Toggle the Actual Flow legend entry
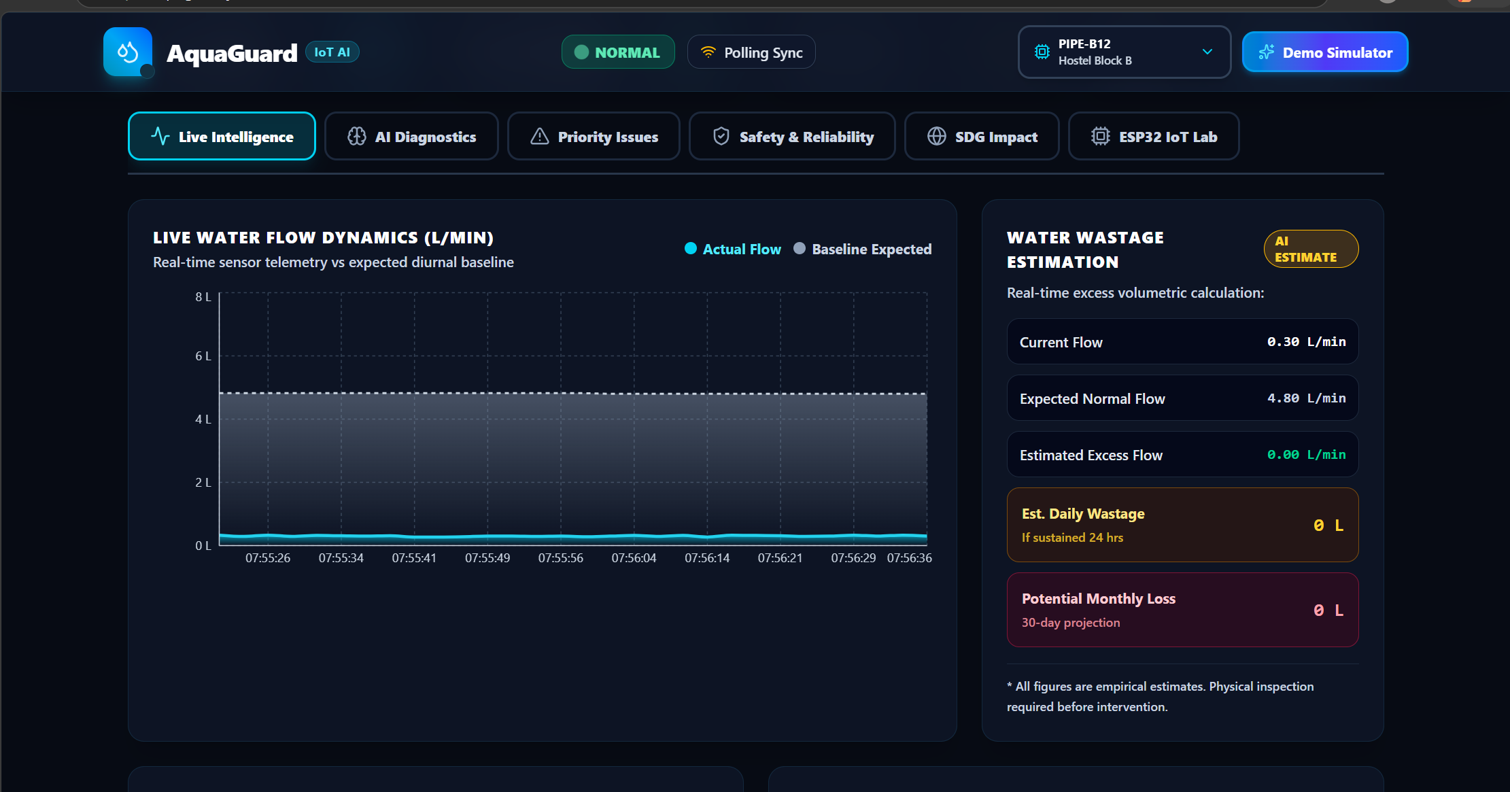Image resolution: width=1510 pixels, height=792 pixels. click(733, 249)
